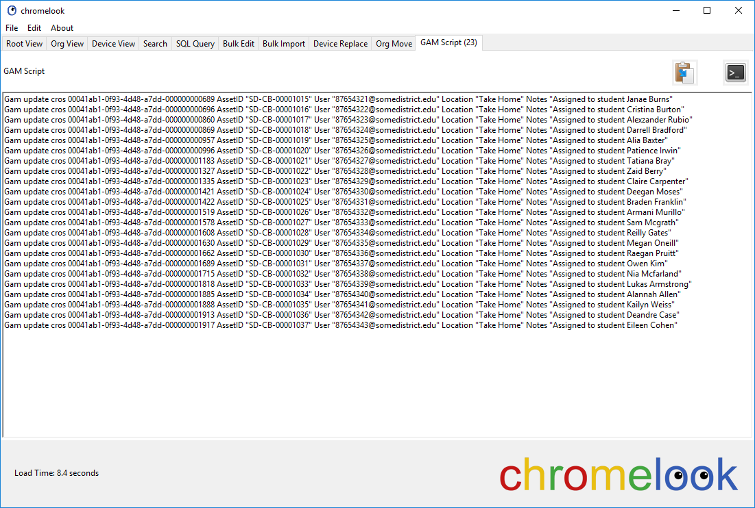Open the File menu

[12, 28]
